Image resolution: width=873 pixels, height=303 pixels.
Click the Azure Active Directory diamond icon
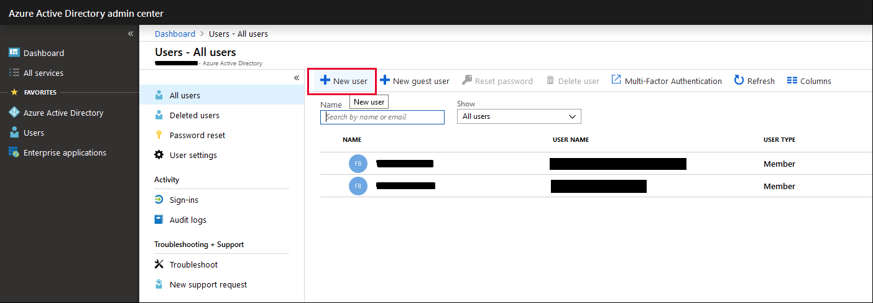tap(14, 113)
